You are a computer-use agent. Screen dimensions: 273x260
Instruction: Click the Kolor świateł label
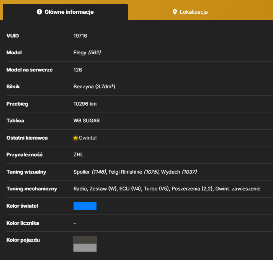click(22, 206)
